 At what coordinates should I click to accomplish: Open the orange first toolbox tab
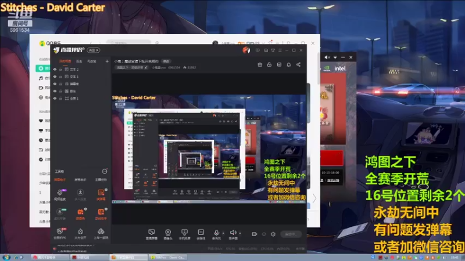pos(60,180)
